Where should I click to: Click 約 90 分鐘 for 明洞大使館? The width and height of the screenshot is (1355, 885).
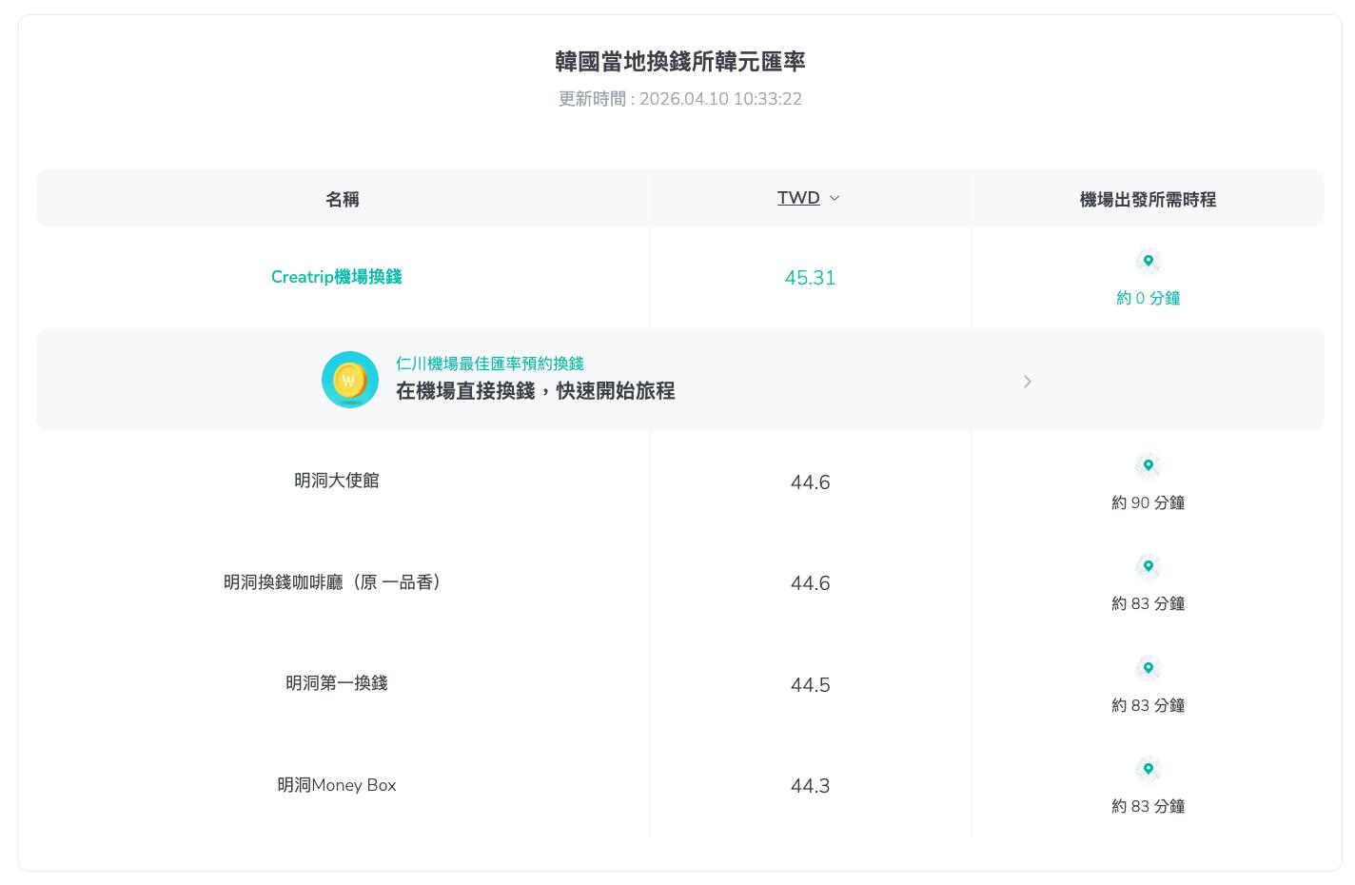(1148, 502)
